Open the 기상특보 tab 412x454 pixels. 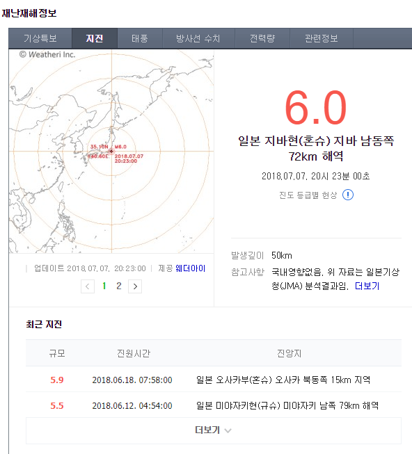click(40, 38)
